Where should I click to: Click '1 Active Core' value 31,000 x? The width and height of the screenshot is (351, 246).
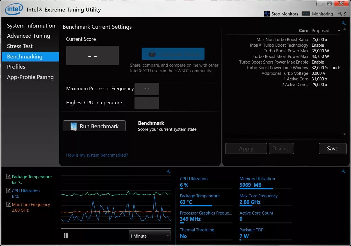click(320, 79)
